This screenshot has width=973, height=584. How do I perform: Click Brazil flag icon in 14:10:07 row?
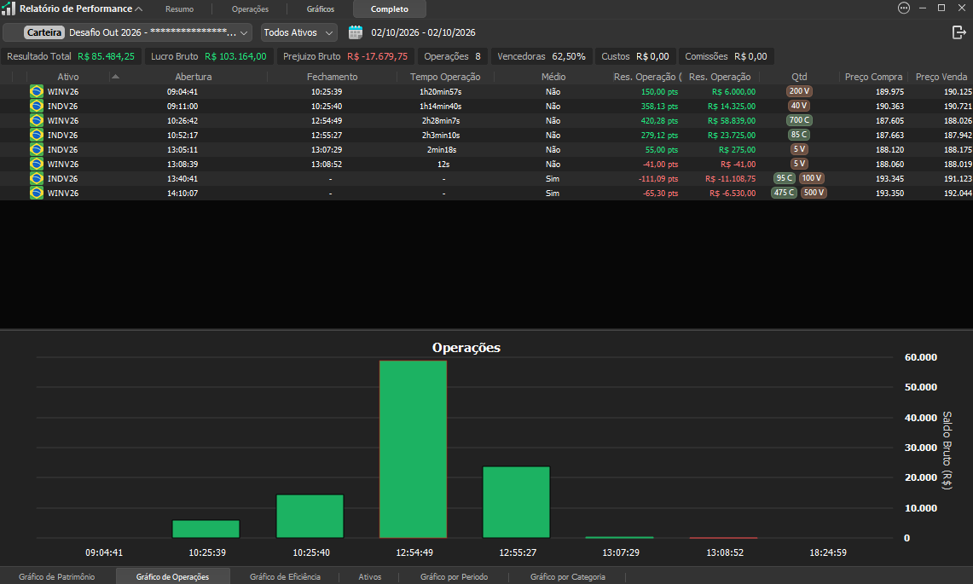pyautogui.click(x=37, y=193)
